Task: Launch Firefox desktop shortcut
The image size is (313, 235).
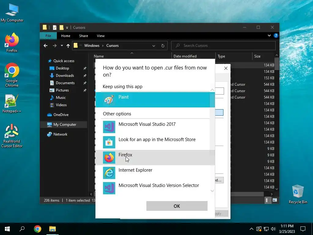Action: [12, 43]
